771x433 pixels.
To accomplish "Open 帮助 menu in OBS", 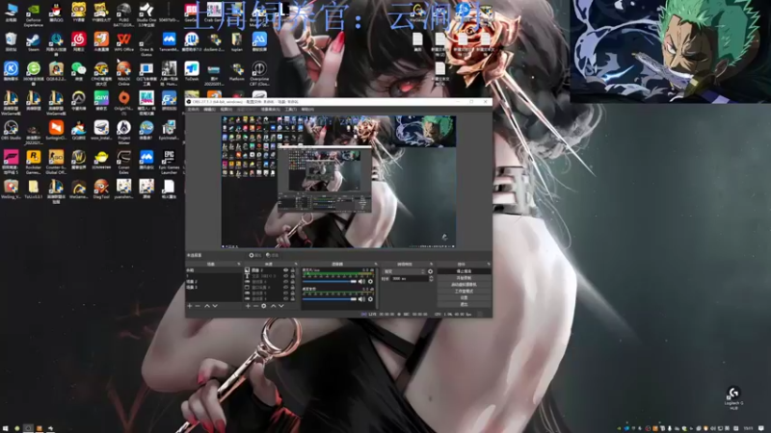I will click(307, 110).
